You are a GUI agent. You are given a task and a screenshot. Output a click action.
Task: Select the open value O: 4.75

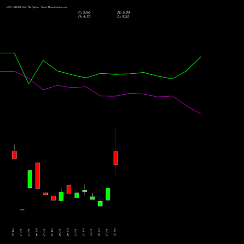(x=84, y=17)
